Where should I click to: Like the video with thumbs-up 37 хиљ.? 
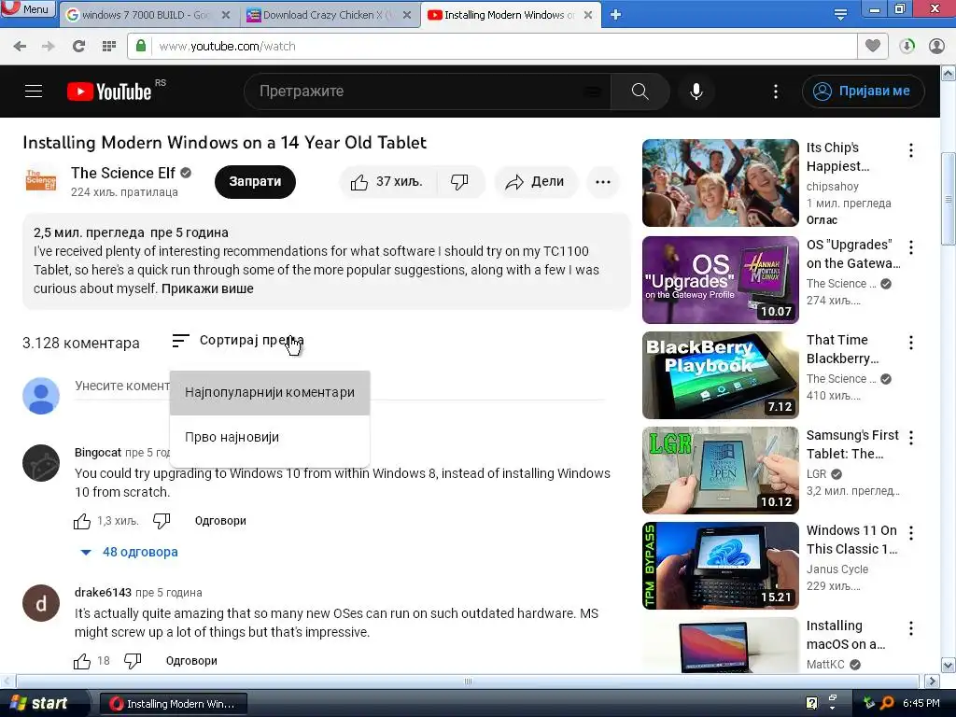pos(387,182)
